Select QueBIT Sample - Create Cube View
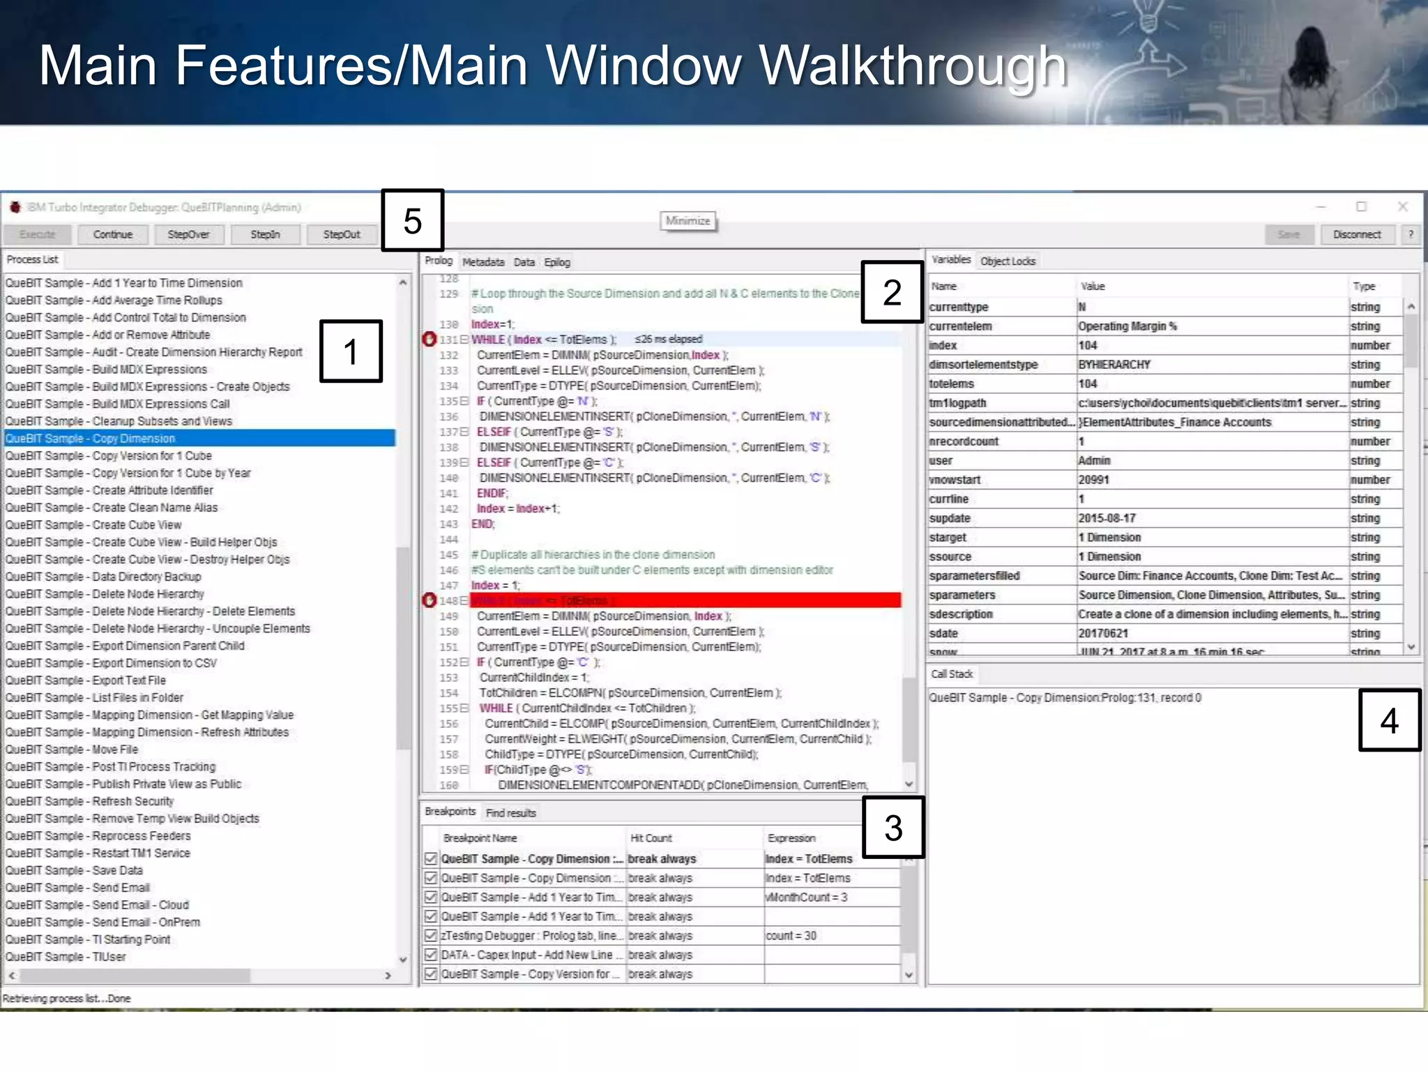 coord(93,524)
